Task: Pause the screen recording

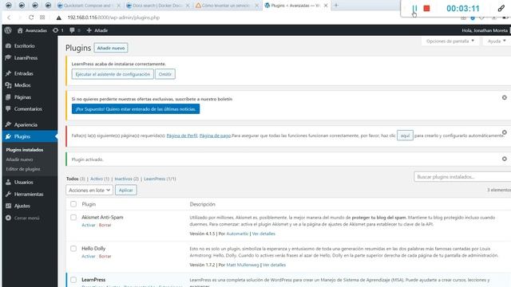Action: [x=414, y=9]
